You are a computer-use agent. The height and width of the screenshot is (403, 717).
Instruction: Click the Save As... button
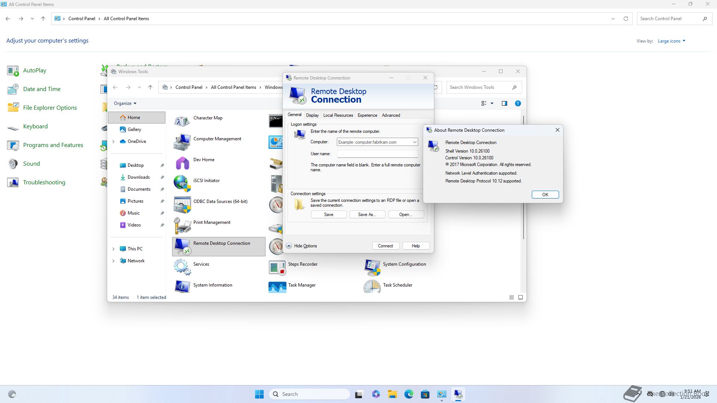pos(367,215)
